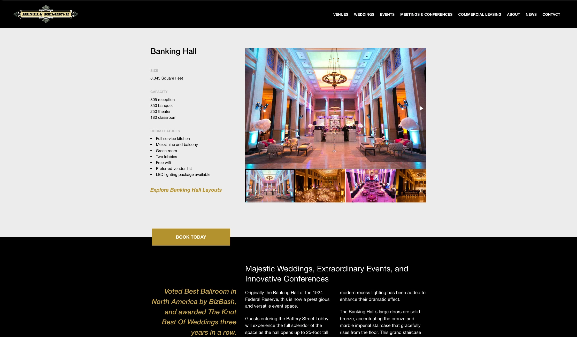Click the ABOUT navigation item
577x337 pixels.
[513, 14]
